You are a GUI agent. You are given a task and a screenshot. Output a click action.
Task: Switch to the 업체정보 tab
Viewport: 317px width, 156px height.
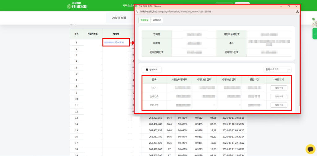[145, 20]
